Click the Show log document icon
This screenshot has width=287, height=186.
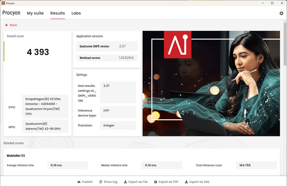(x=100, y=182)
